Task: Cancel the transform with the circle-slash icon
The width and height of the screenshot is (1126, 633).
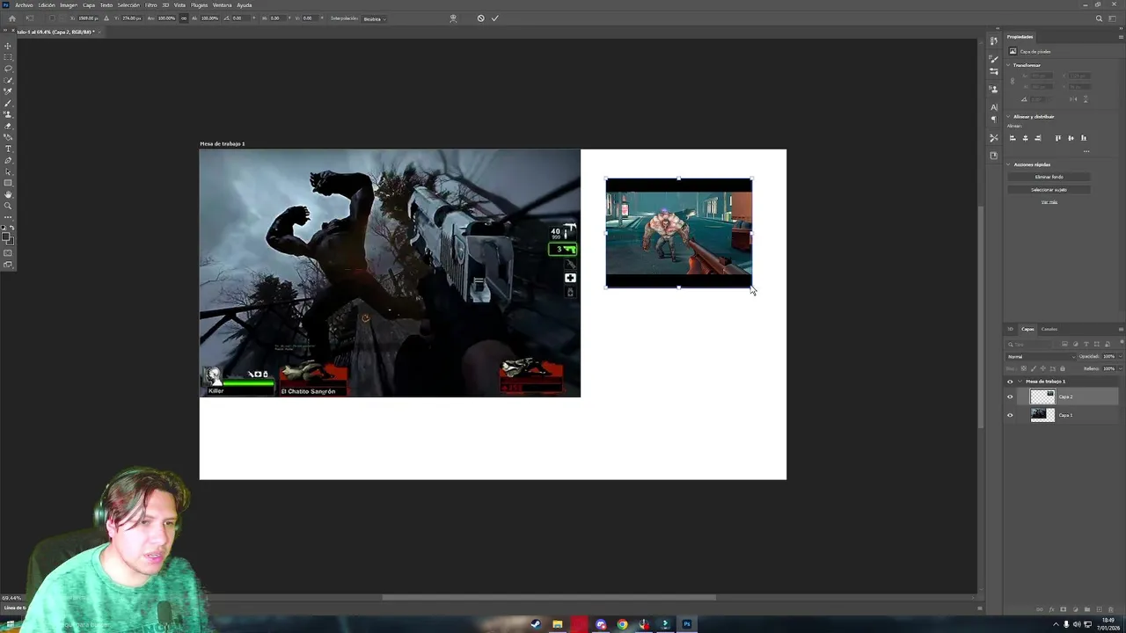Action: click(x=480, y=18)
